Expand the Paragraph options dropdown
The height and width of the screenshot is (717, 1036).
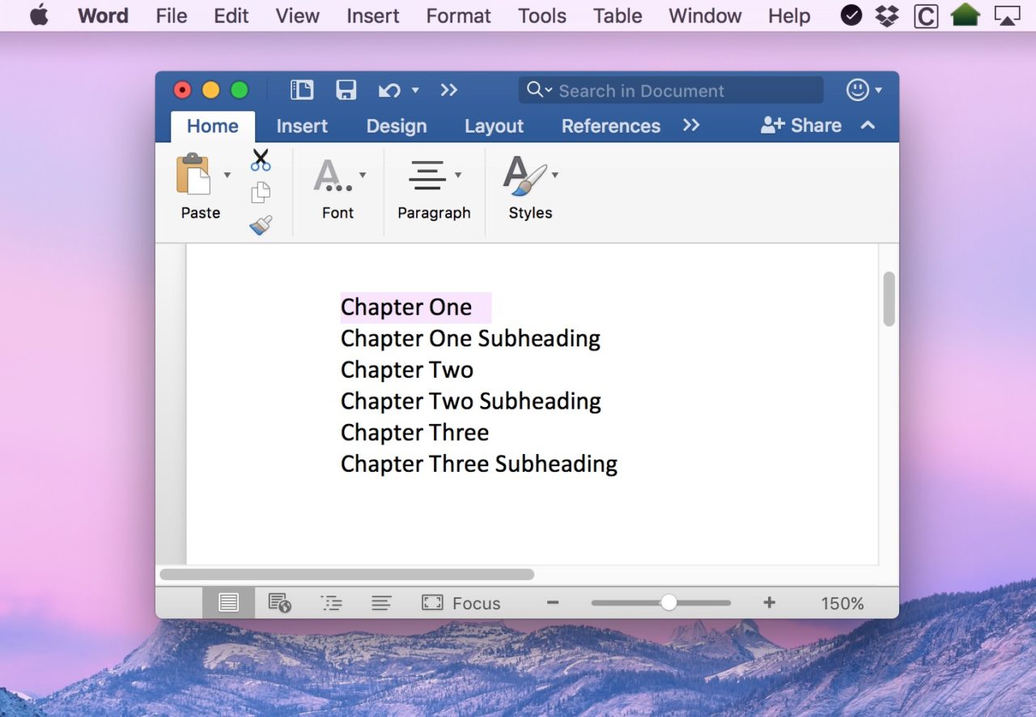coord(459,174)
